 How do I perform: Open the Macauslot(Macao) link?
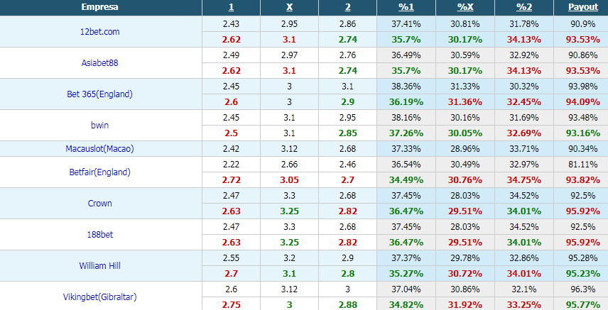99,149
